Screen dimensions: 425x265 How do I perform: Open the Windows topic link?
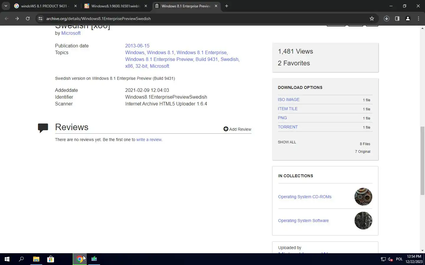[x=135, y=52]
